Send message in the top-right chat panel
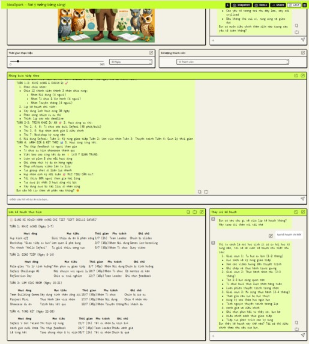Viewport: 309px width, 344px height. click(x=302, y=40)
